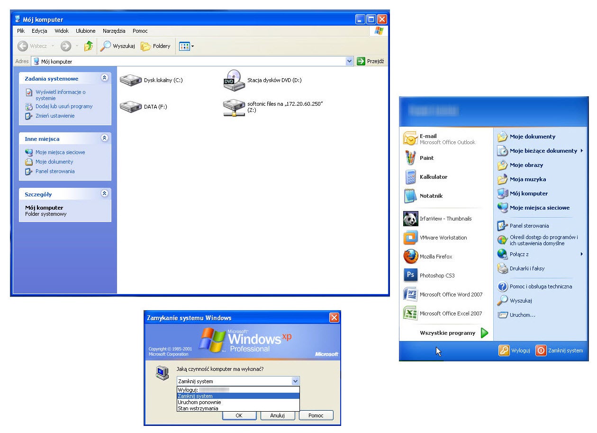Expand Wszystkie programy

pyautogui.click(x=453, y=333)
